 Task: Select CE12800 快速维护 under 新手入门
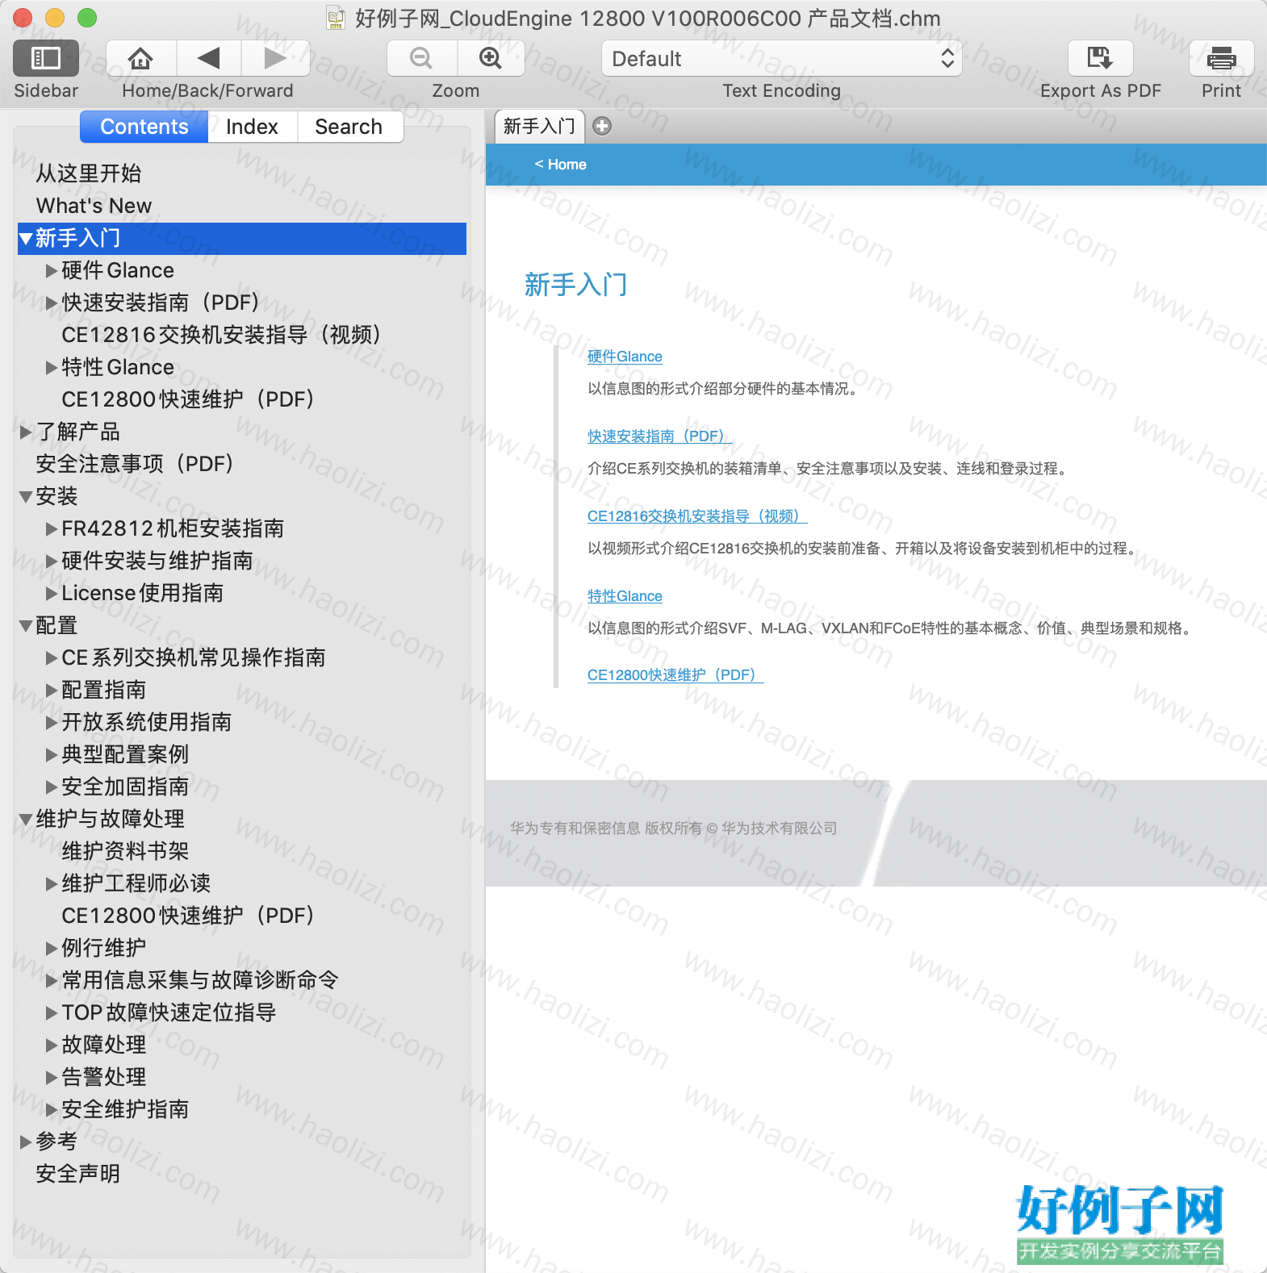click(188, 399)
